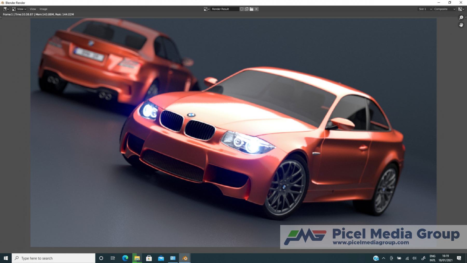Click the Render Result name field
The height and width of the screenshot is (263, 467).
pos(225,9)
